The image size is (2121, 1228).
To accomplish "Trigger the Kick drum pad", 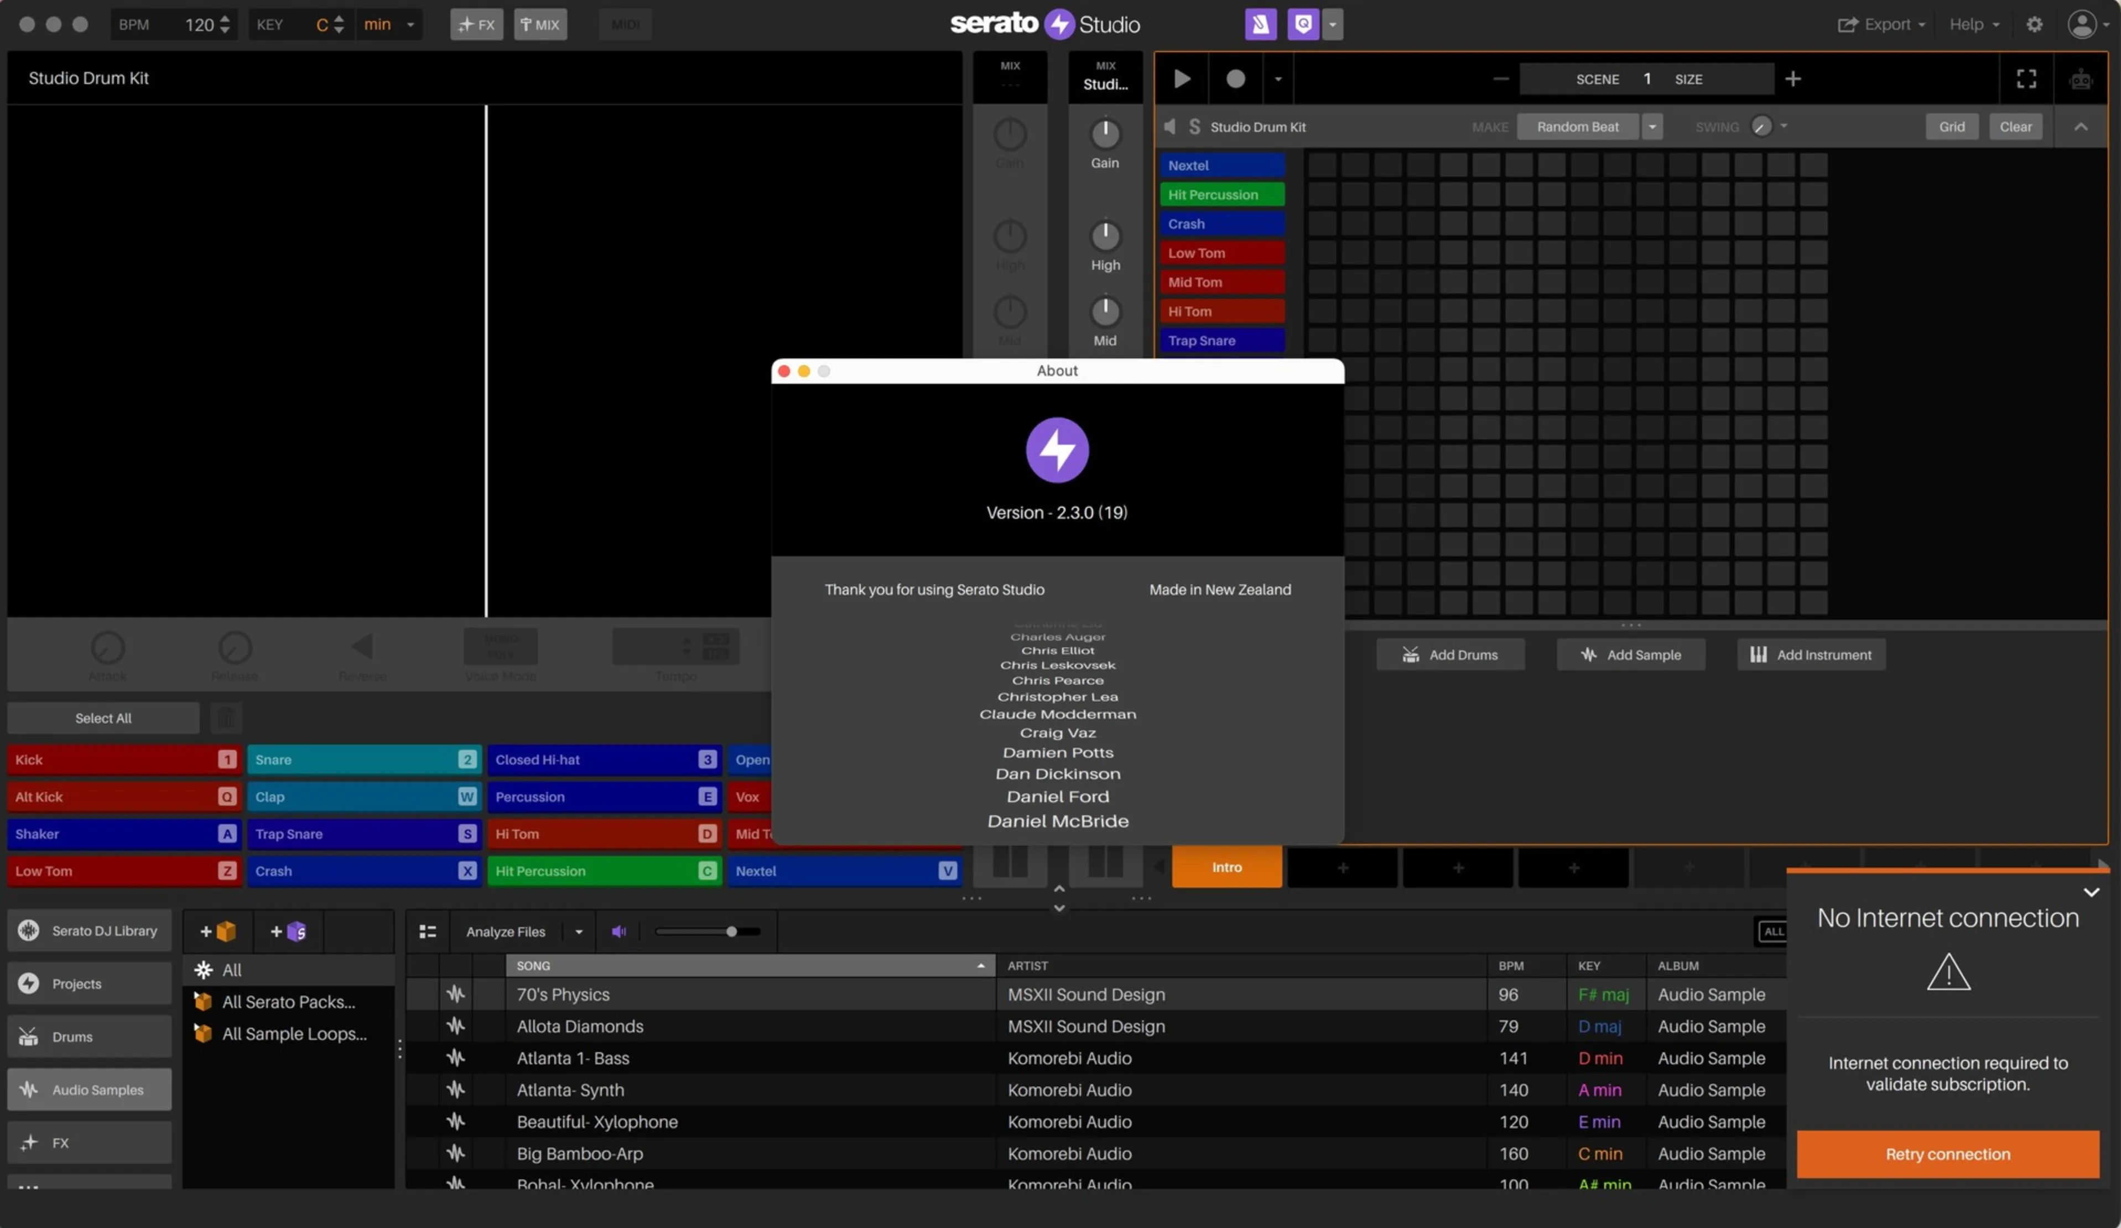I will [124, 759].
